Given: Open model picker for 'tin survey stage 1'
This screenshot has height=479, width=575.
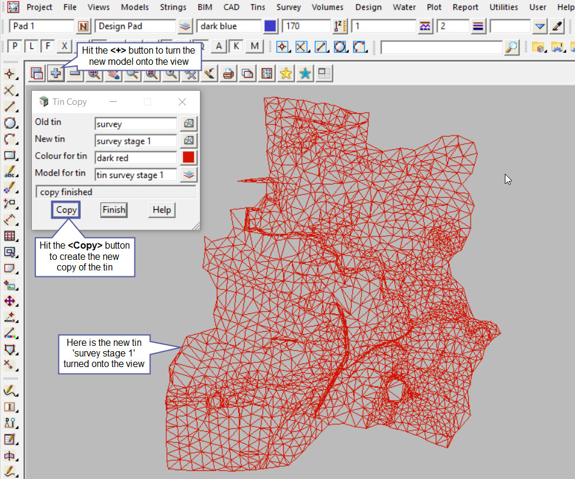Looking at the screenshot, I should pyautogui.click(x=188, y=175).
